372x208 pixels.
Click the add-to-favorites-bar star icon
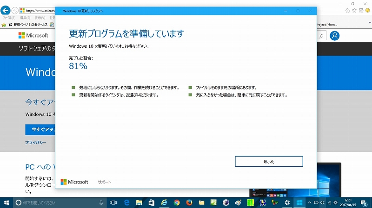click(4, 25)
